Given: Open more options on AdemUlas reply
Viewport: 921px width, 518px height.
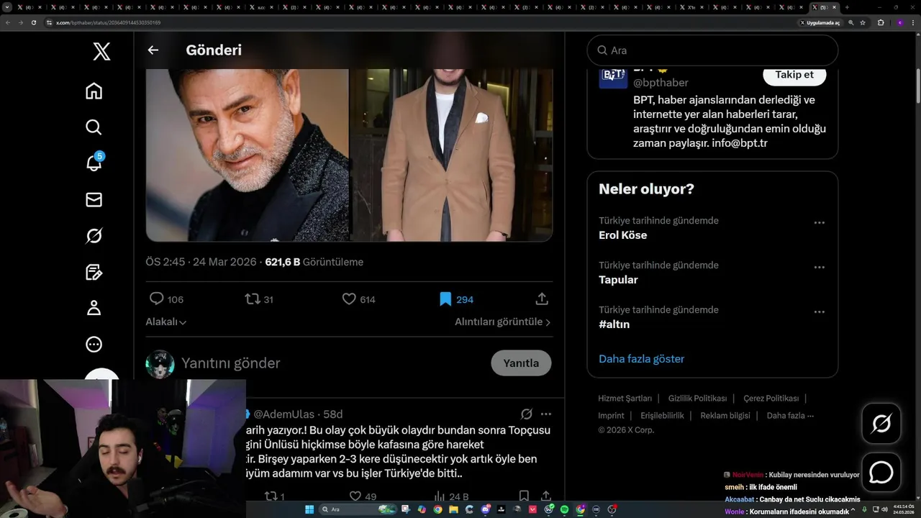Looking at the screenshot, I should click(x=546, y=414).
